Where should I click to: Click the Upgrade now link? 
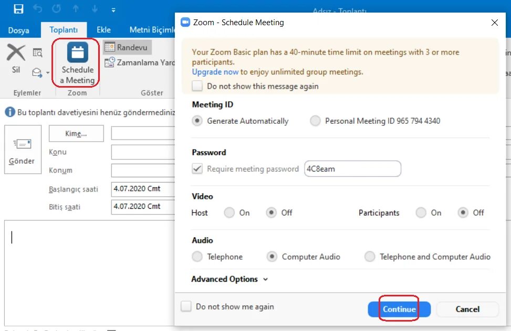pyautogui.click(x=215, y=72)
